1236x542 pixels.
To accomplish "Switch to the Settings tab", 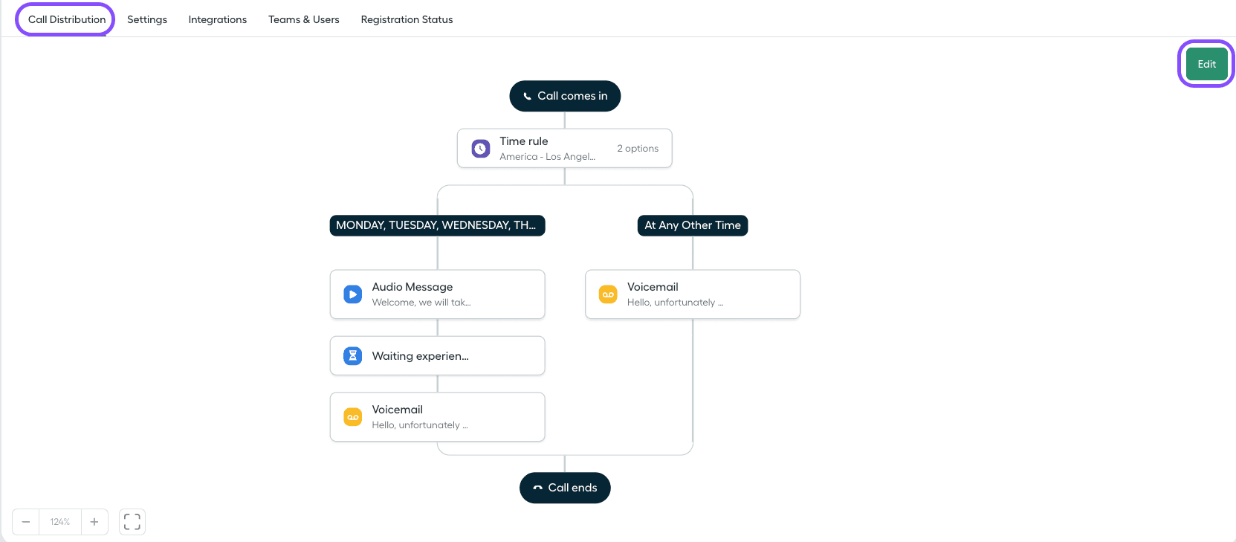I will point(147,19).
